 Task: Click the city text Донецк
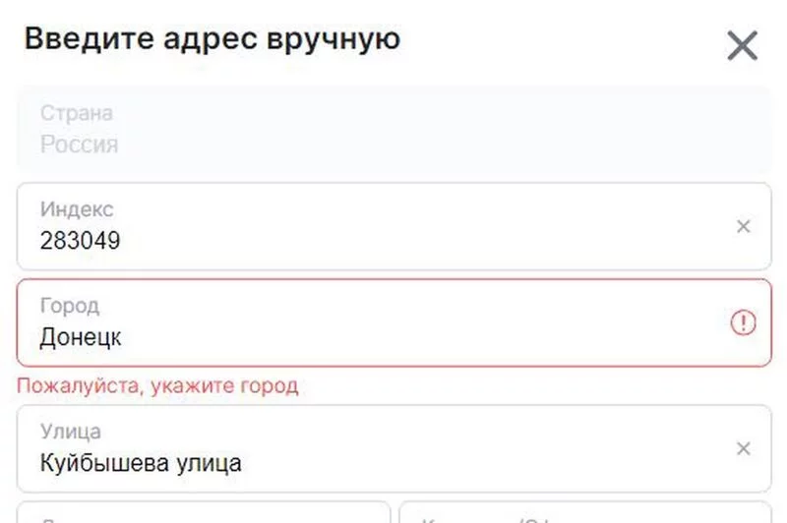coord(81,338)
